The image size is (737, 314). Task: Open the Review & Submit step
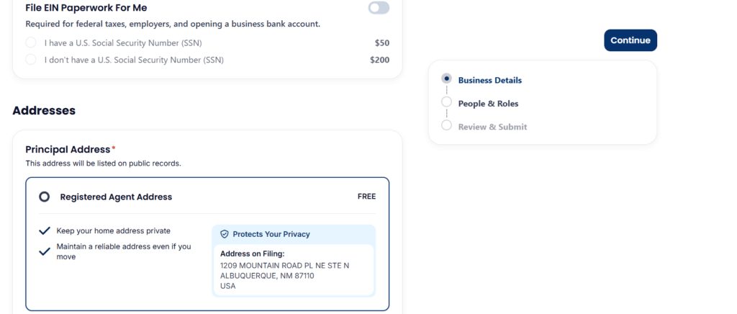[492, 127]
